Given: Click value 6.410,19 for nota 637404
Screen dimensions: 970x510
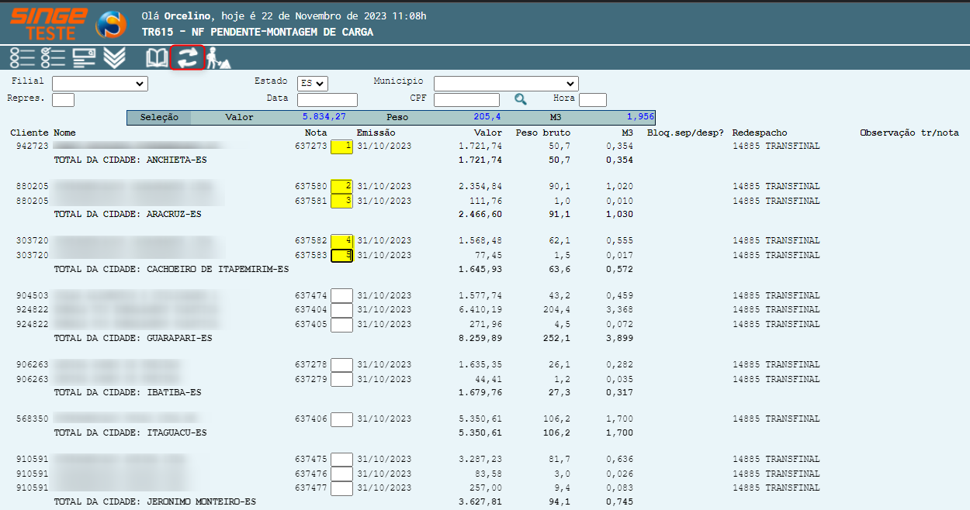Looking at the screenshot, I should pyautogui.click(x=480, y=310).
